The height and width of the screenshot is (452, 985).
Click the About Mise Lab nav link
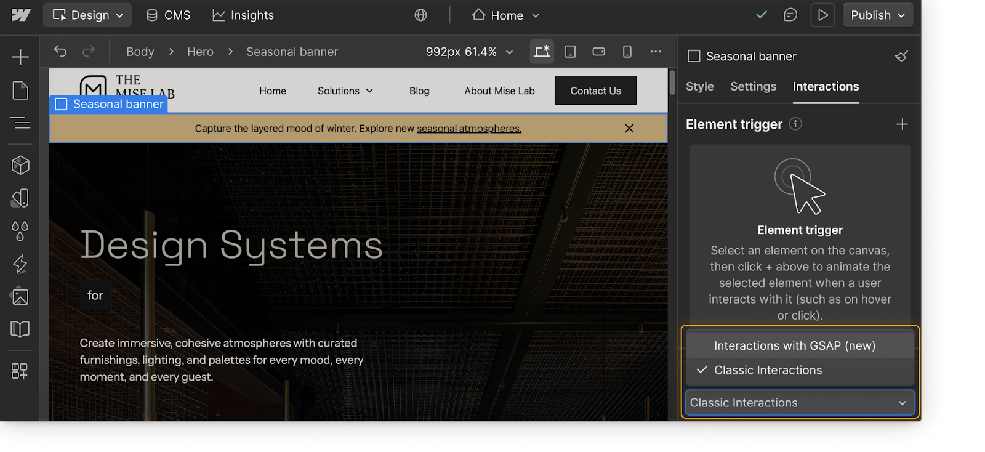tap(499, 91)
